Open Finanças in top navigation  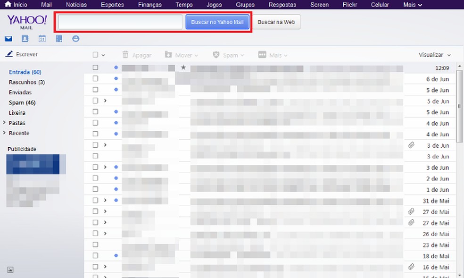(150, 4)
